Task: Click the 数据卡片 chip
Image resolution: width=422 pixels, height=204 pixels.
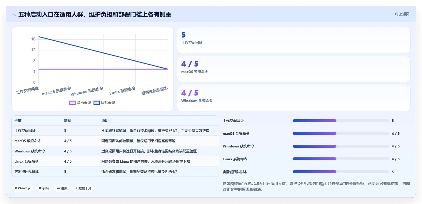Action: point(84,188)
